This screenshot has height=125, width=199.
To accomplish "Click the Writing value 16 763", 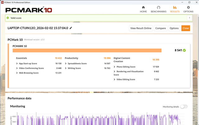I will tap(107, 68).
